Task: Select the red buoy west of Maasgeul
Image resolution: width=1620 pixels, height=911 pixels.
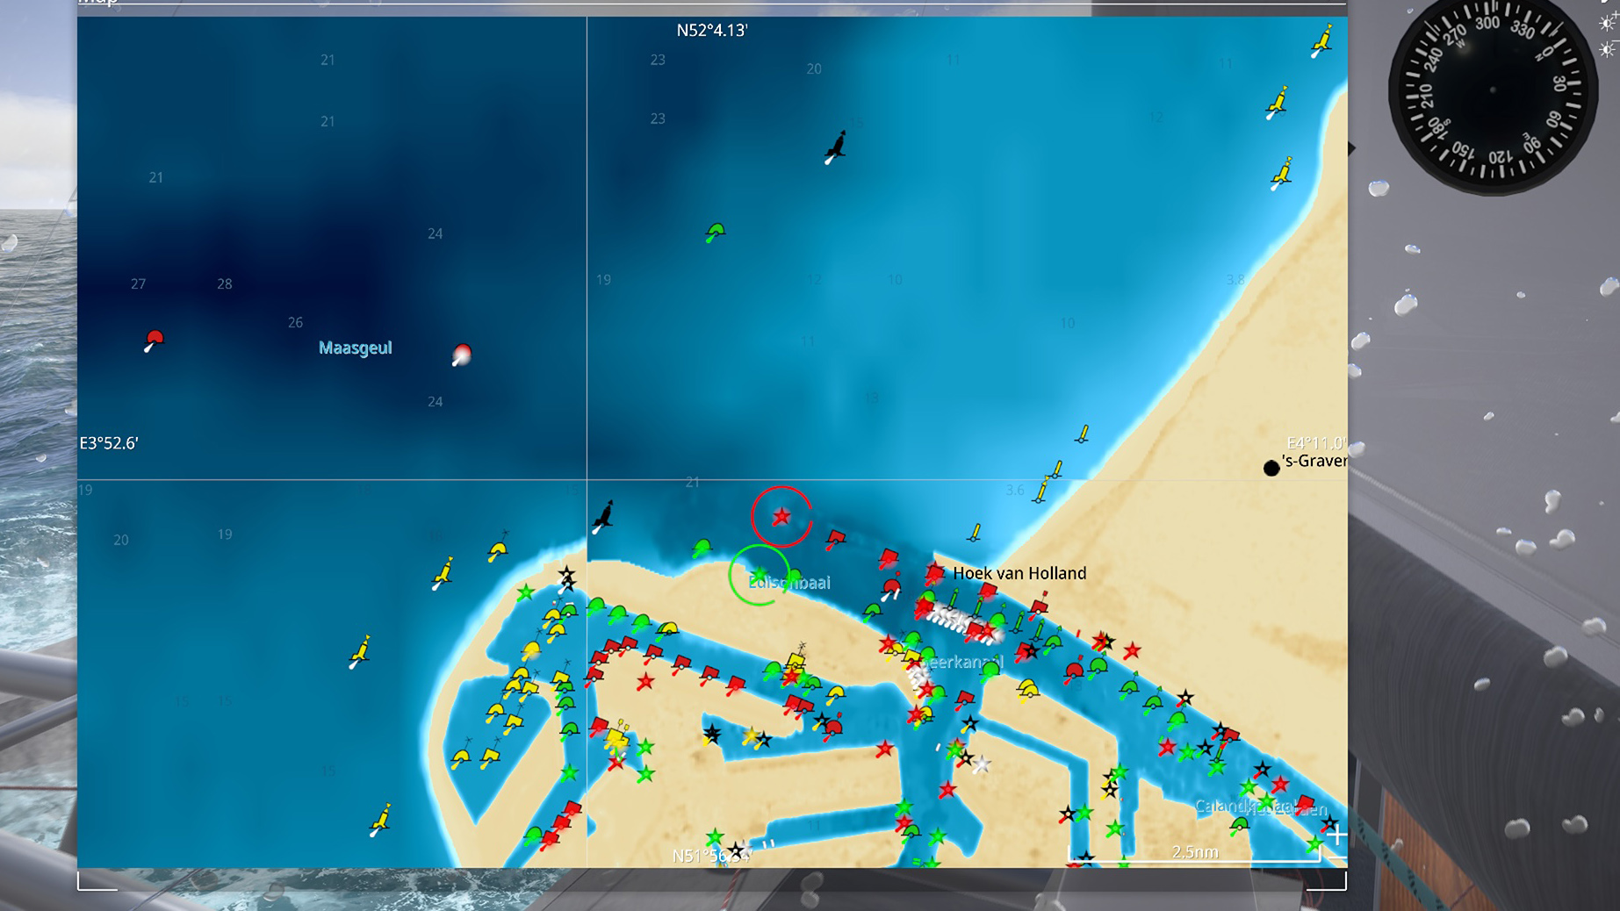Action: coord(154,341)
